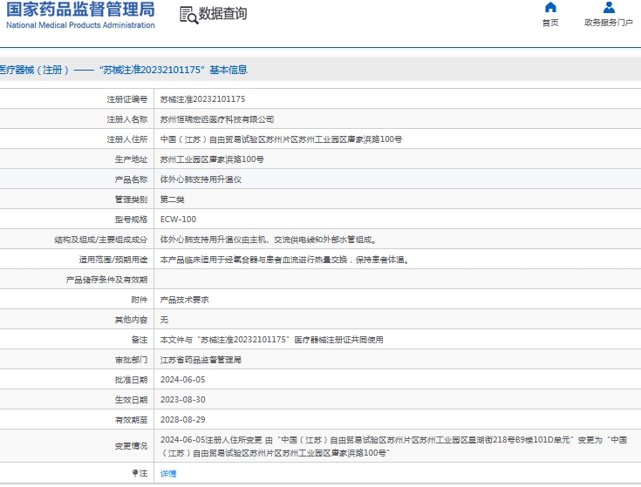The width and height of the screenshot is (641, 487).
Task: Click the 审批部门 row label
Action: [131, 360]
